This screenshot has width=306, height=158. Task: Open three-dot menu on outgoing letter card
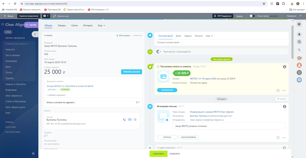(x=284, y=137)
